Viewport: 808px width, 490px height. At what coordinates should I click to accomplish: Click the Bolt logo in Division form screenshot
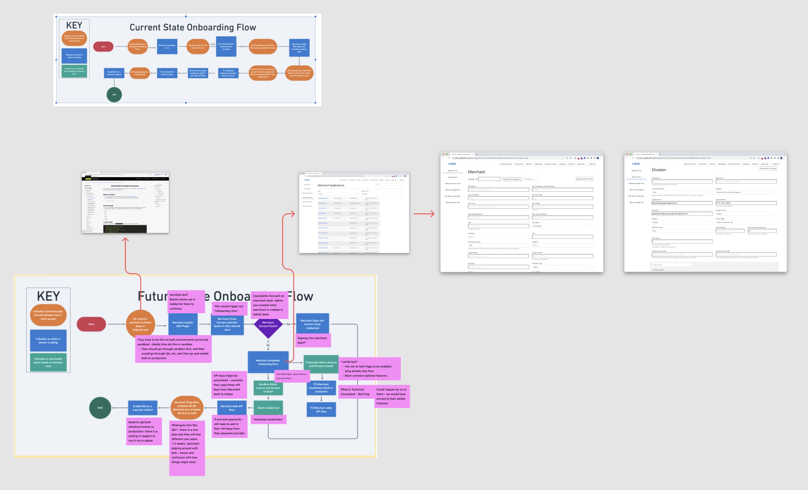tap(636, 164)
